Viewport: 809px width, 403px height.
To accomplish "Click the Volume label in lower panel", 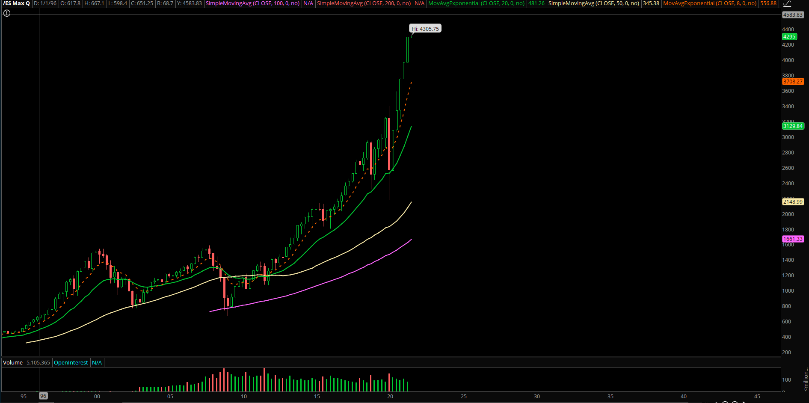I will pyautogui.click(x=13, y=363).
